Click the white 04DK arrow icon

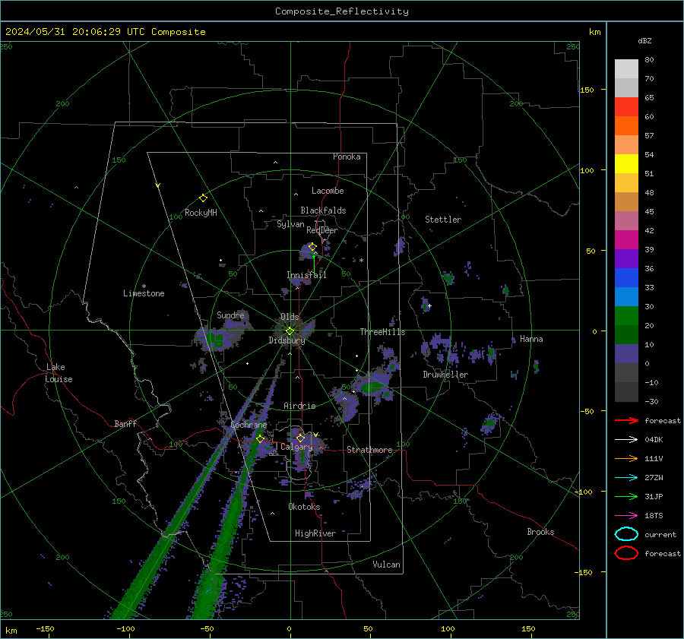pyautogui.click(x=626, y=440)
